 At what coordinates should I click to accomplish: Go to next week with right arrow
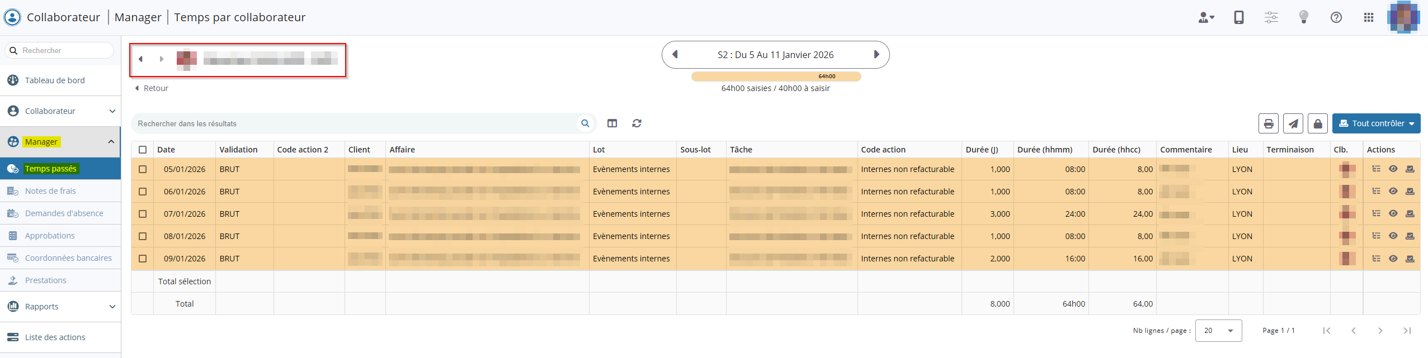(876, 55)
